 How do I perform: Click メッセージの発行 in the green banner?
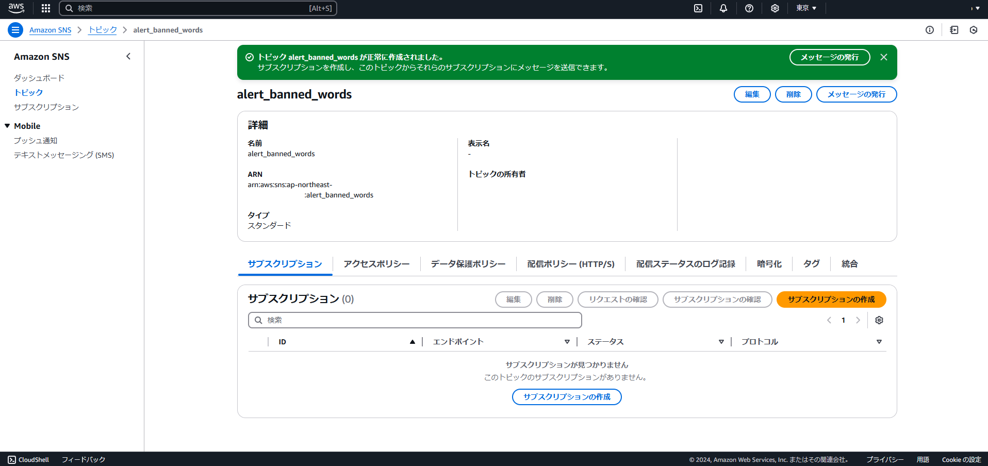coord(830,57)
